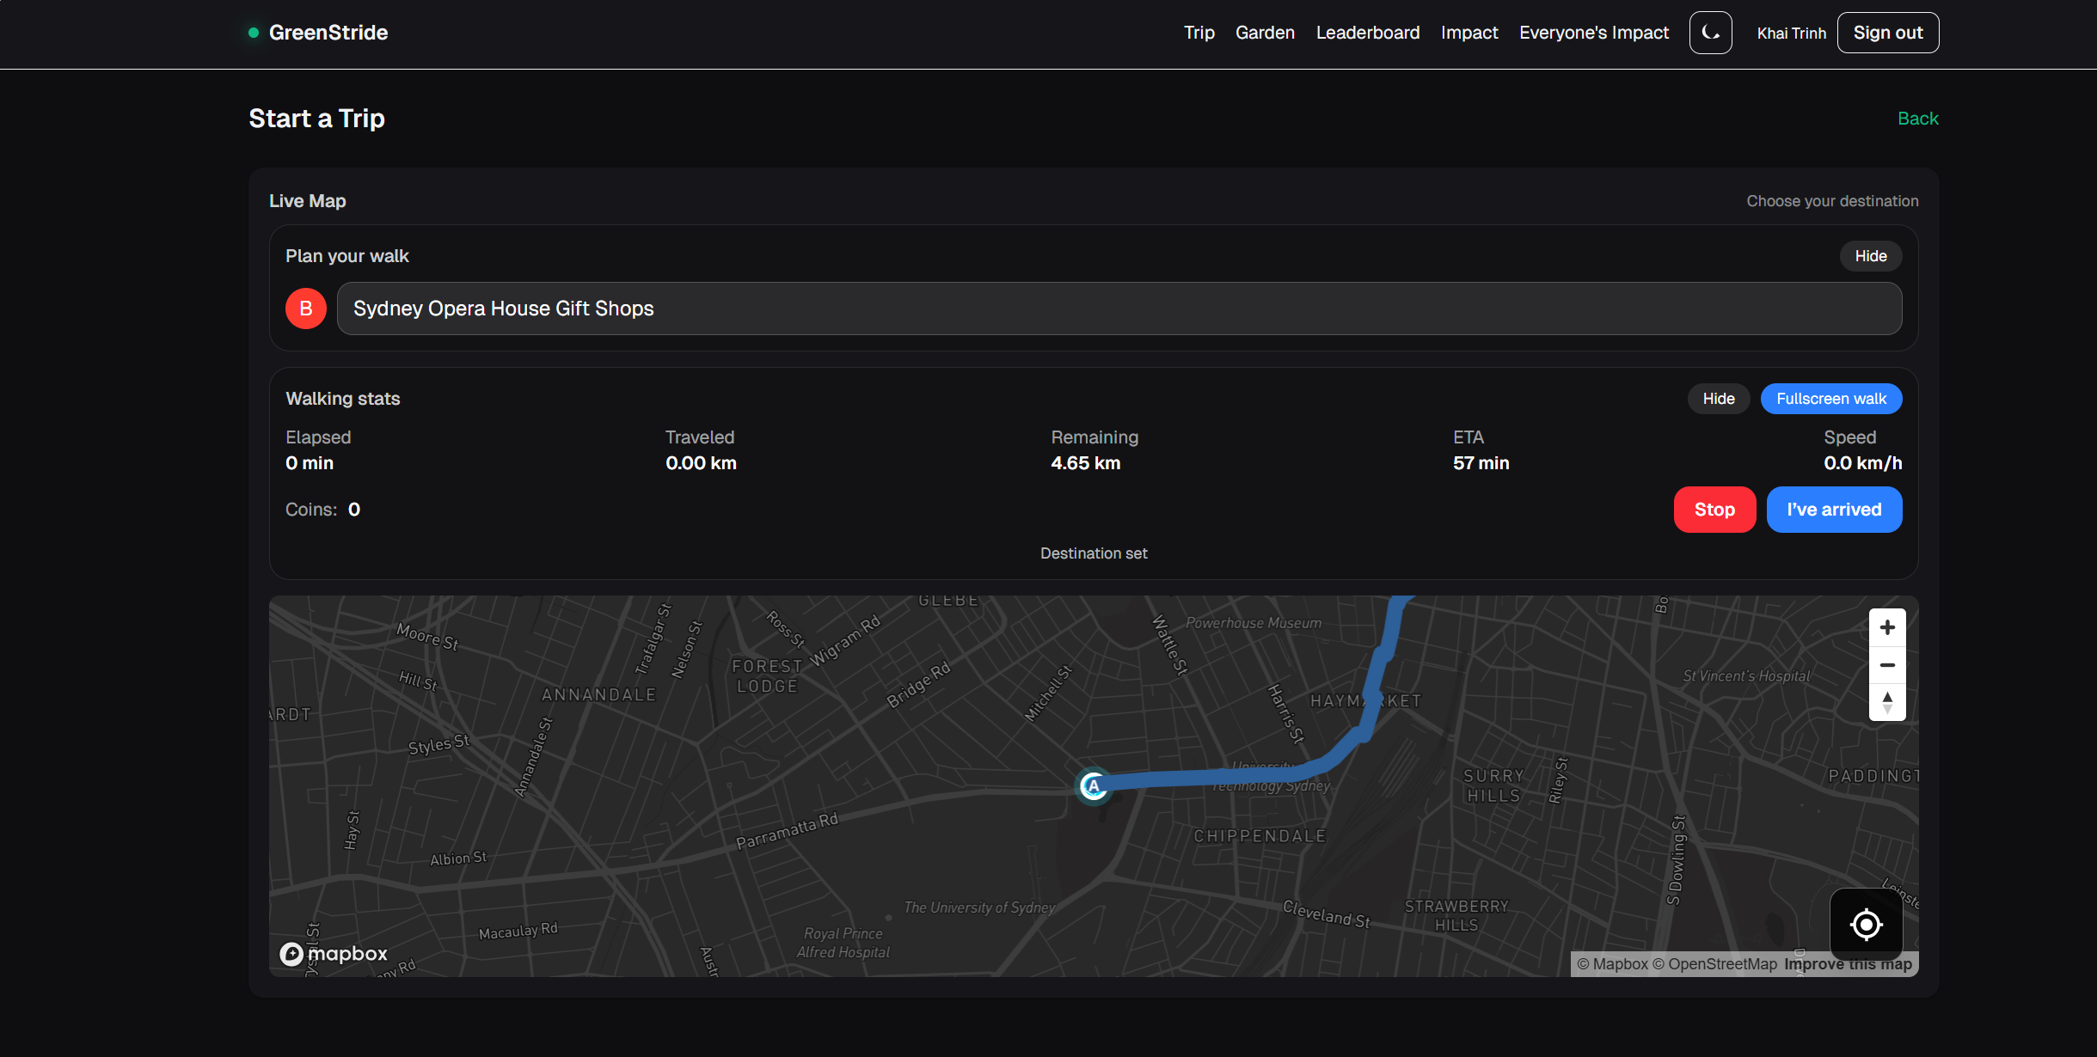Click the GreenStride logo
2097x1057 pixels.
point(328,33)
